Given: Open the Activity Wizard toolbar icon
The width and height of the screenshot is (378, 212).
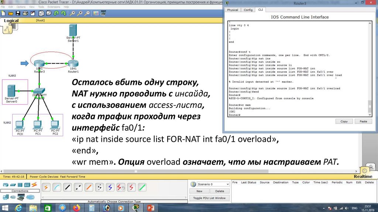Looking at the screenshot, I should pos(32,13).
